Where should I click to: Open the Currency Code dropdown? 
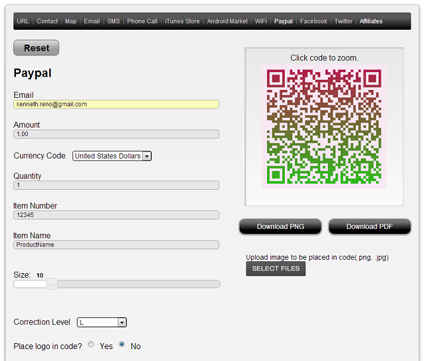pyautogui.click(x=112, y=156)
